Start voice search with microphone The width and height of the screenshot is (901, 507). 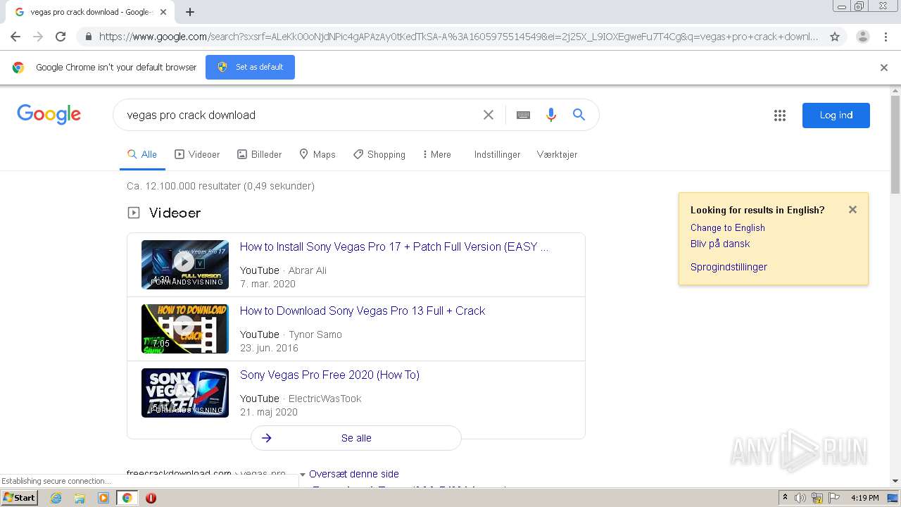tap(551, 115)
